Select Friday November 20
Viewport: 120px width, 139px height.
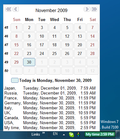pyautogui.click(x=80, y=45)
